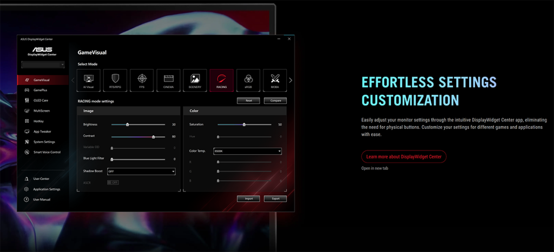The width and height of the screenshot is (554, 252).
Task: Choose the sRGB mode tile
Action: pyautogui.click(x=248, y=81)
